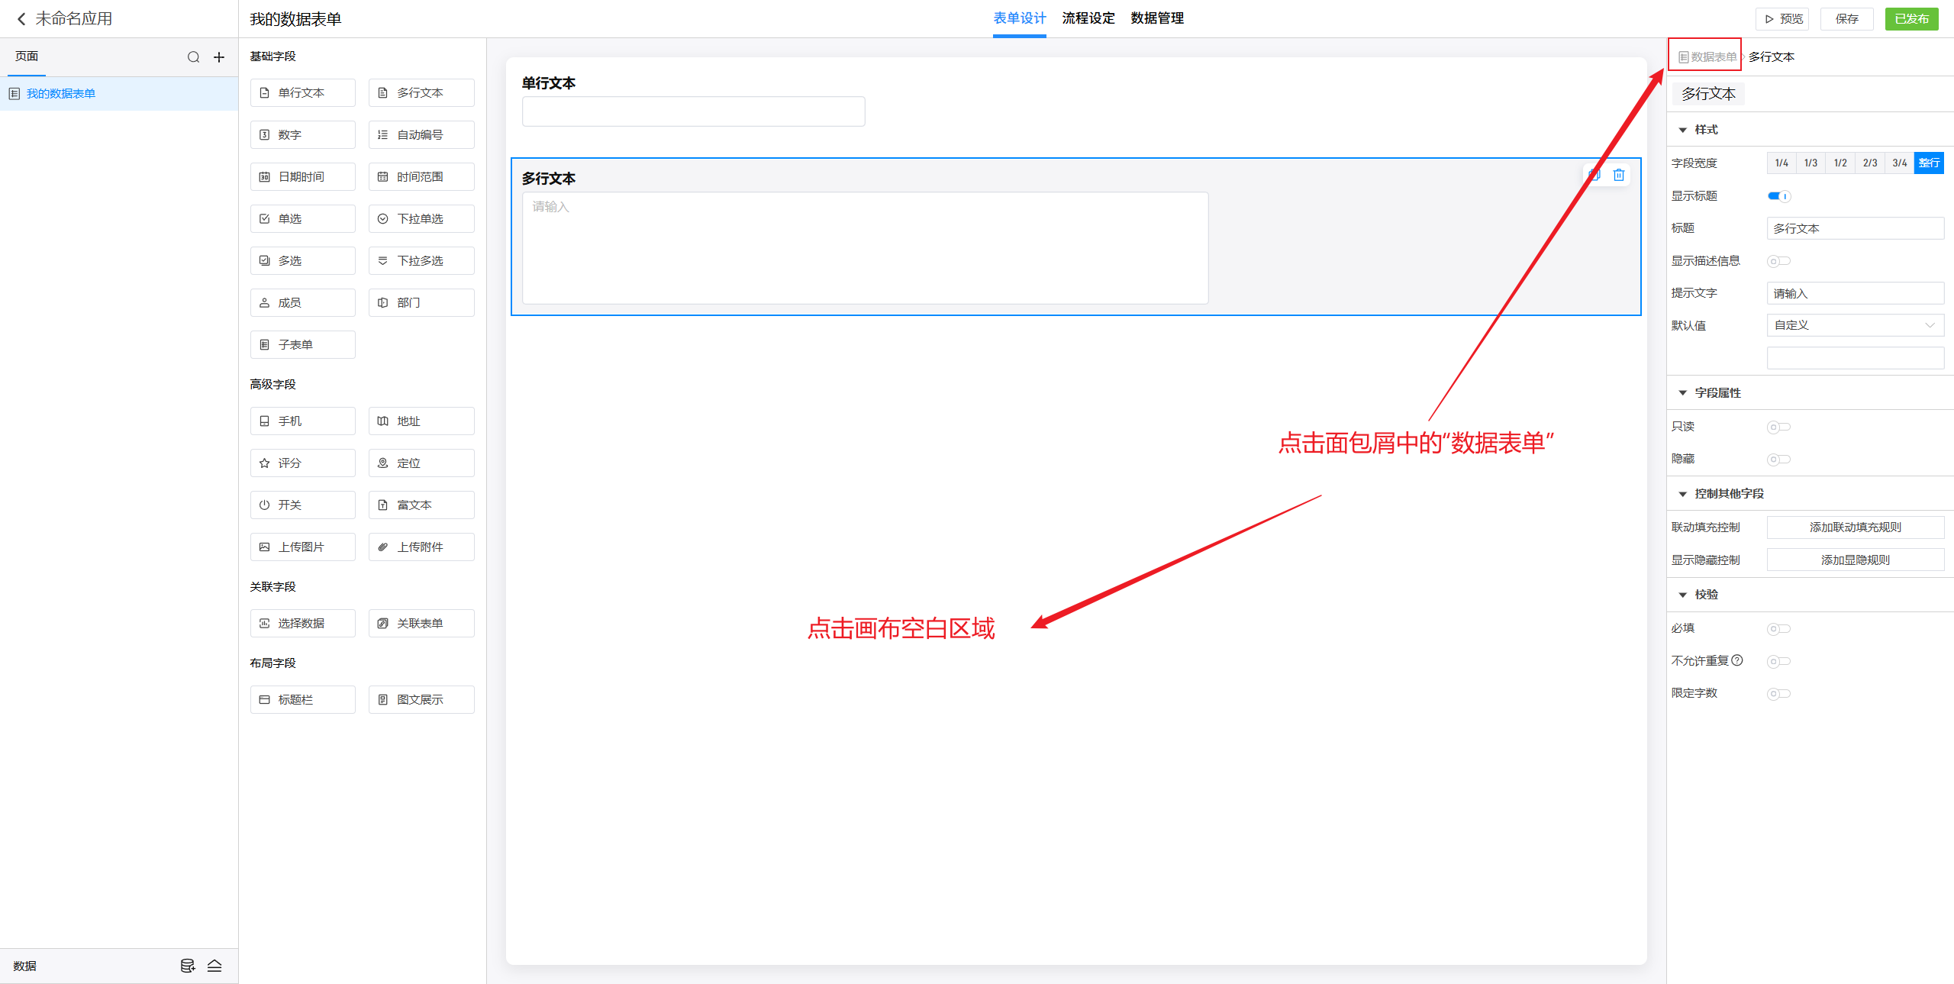
Task: Enable the 只读 toggle
Action: [x=1778, y=427]
